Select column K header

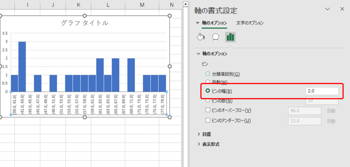79,5
